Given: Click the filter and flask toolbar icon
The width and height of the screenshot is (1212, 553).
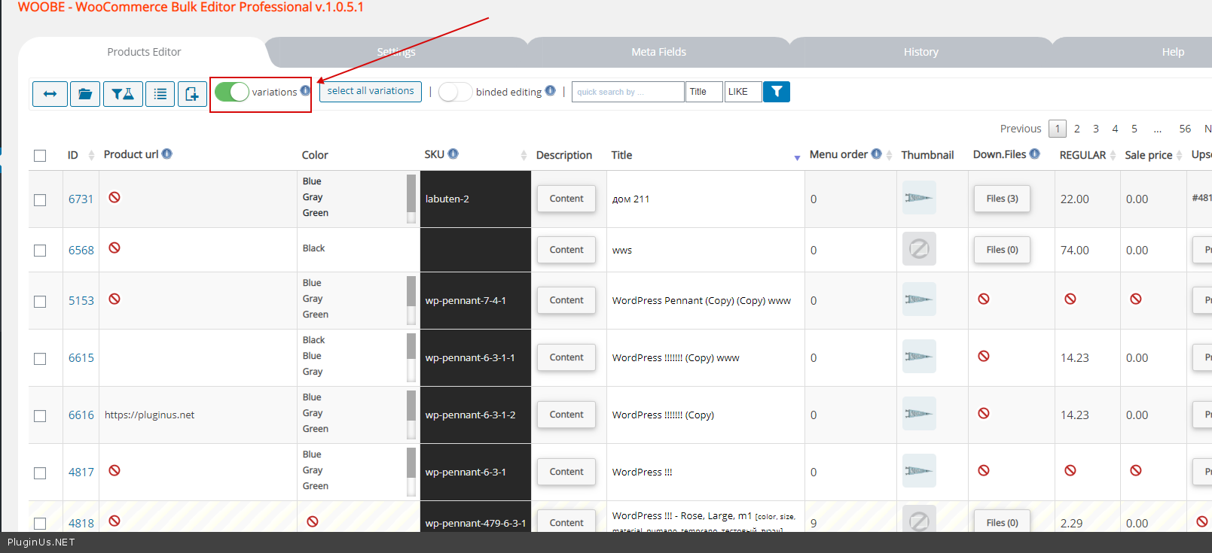Looking at the screenshot, I should (x=123, y=94).
